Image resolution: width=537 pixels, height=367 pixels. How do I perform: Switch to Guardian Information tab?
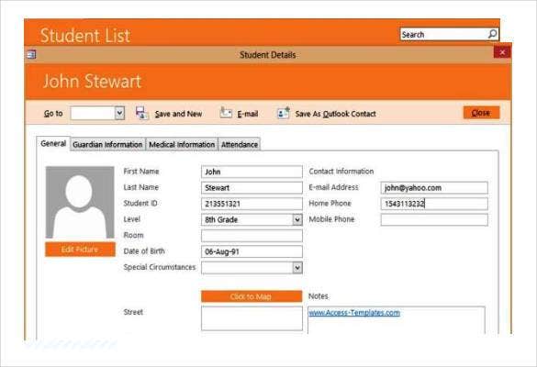(x=107, y=144)
